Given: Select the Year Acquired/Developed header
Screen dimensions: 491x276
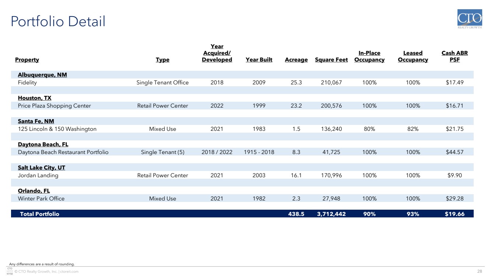Looking at the screenshot, I should pyautogui.click(x=217, y=53).
